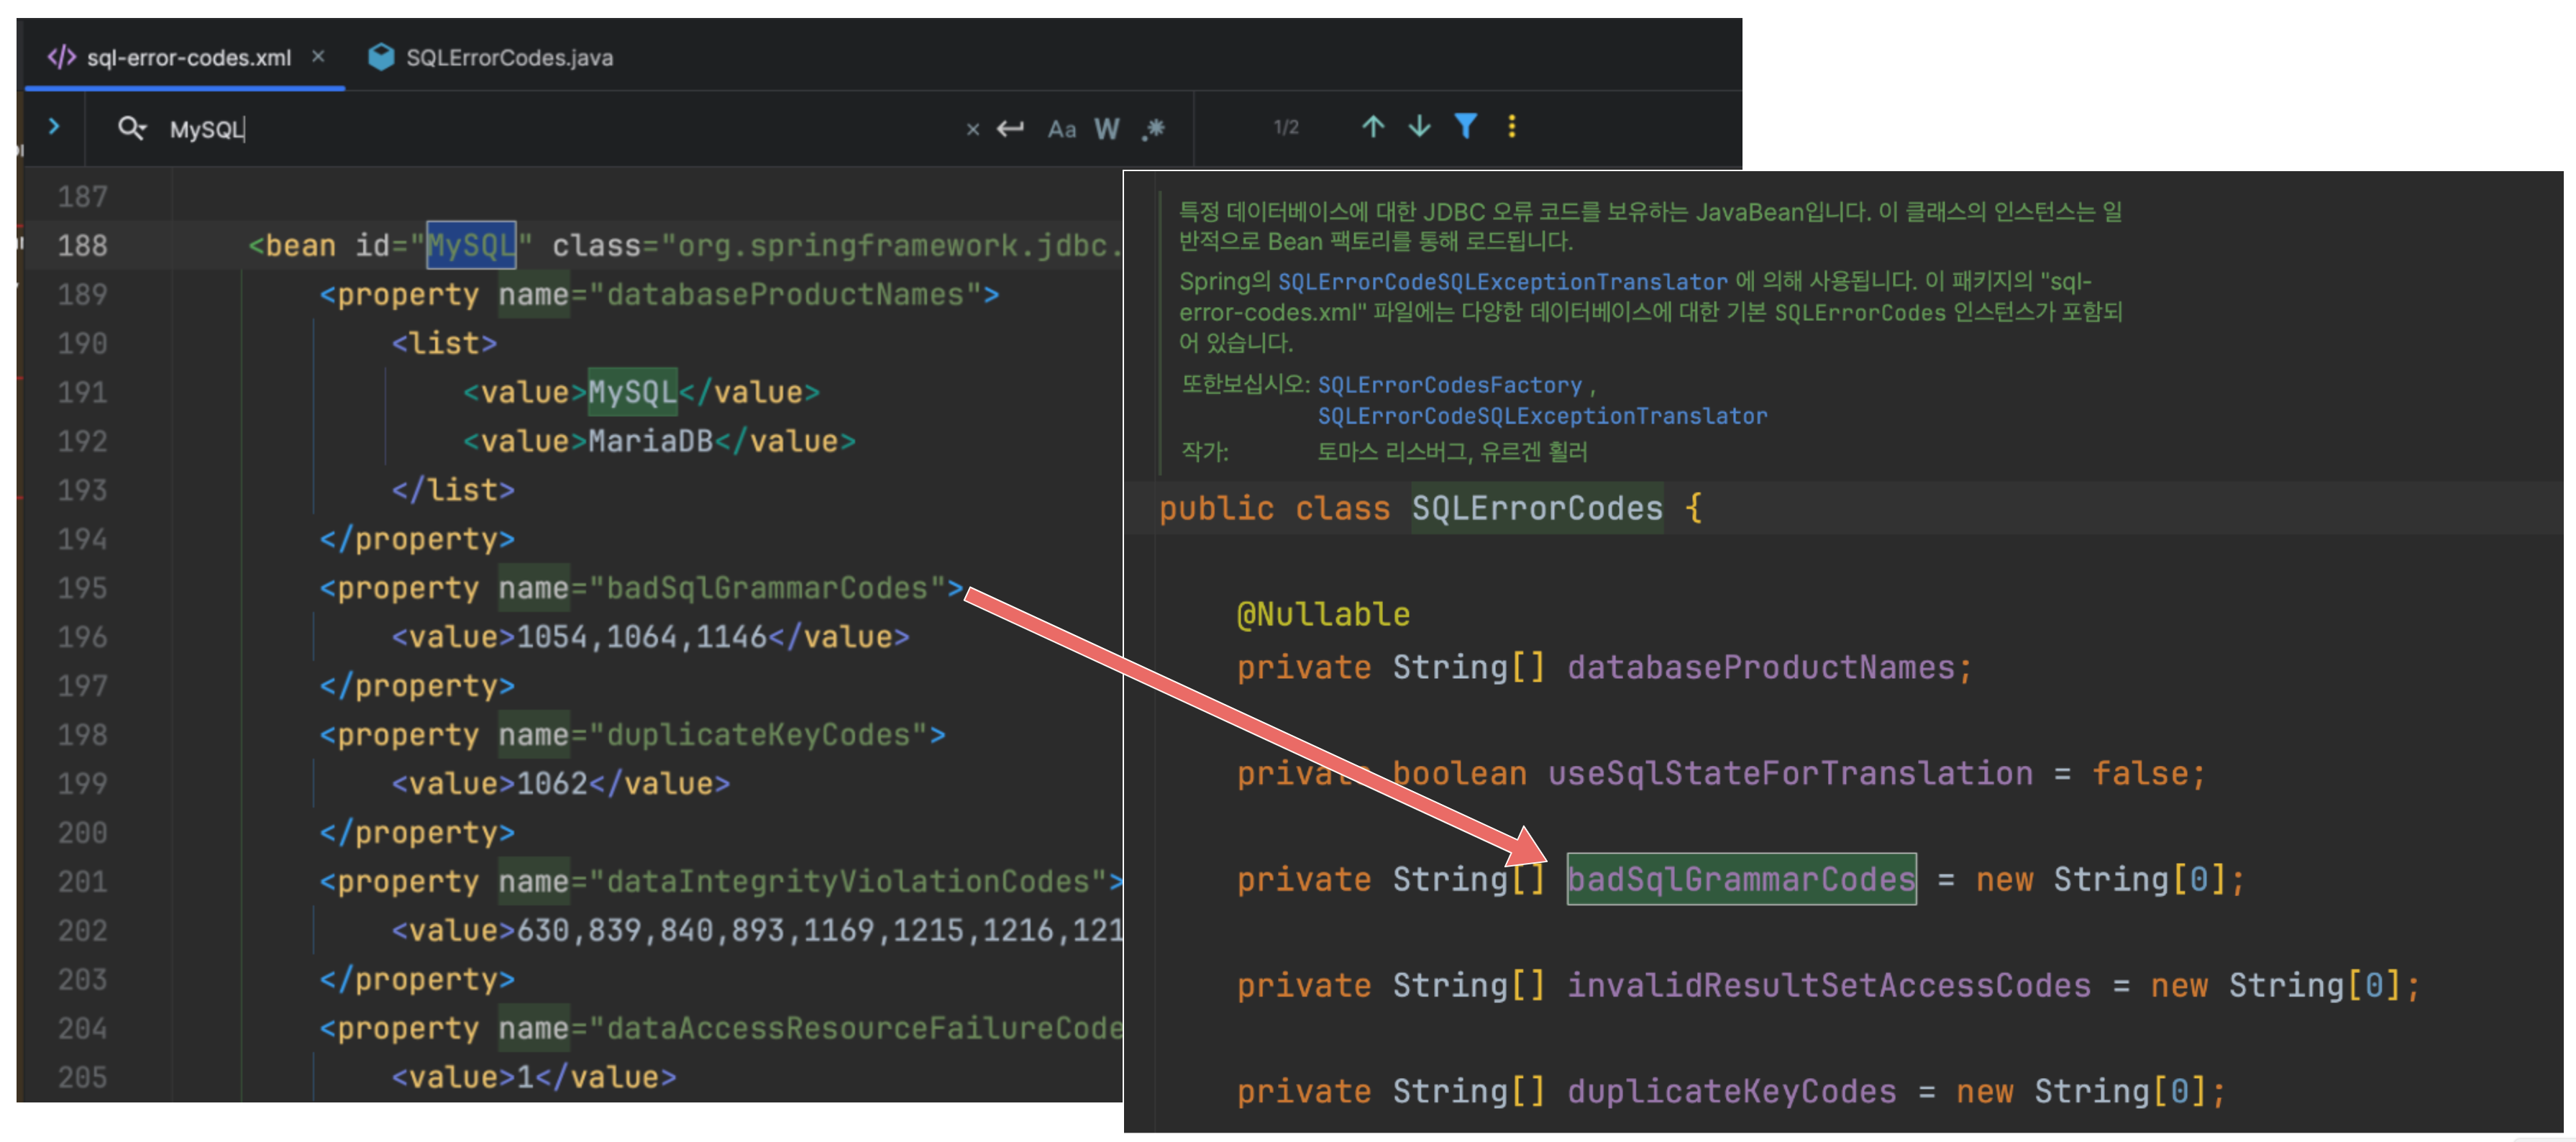The image size is (2576, 1142).
Task: Open search filter options
Action: point(1465,126)
